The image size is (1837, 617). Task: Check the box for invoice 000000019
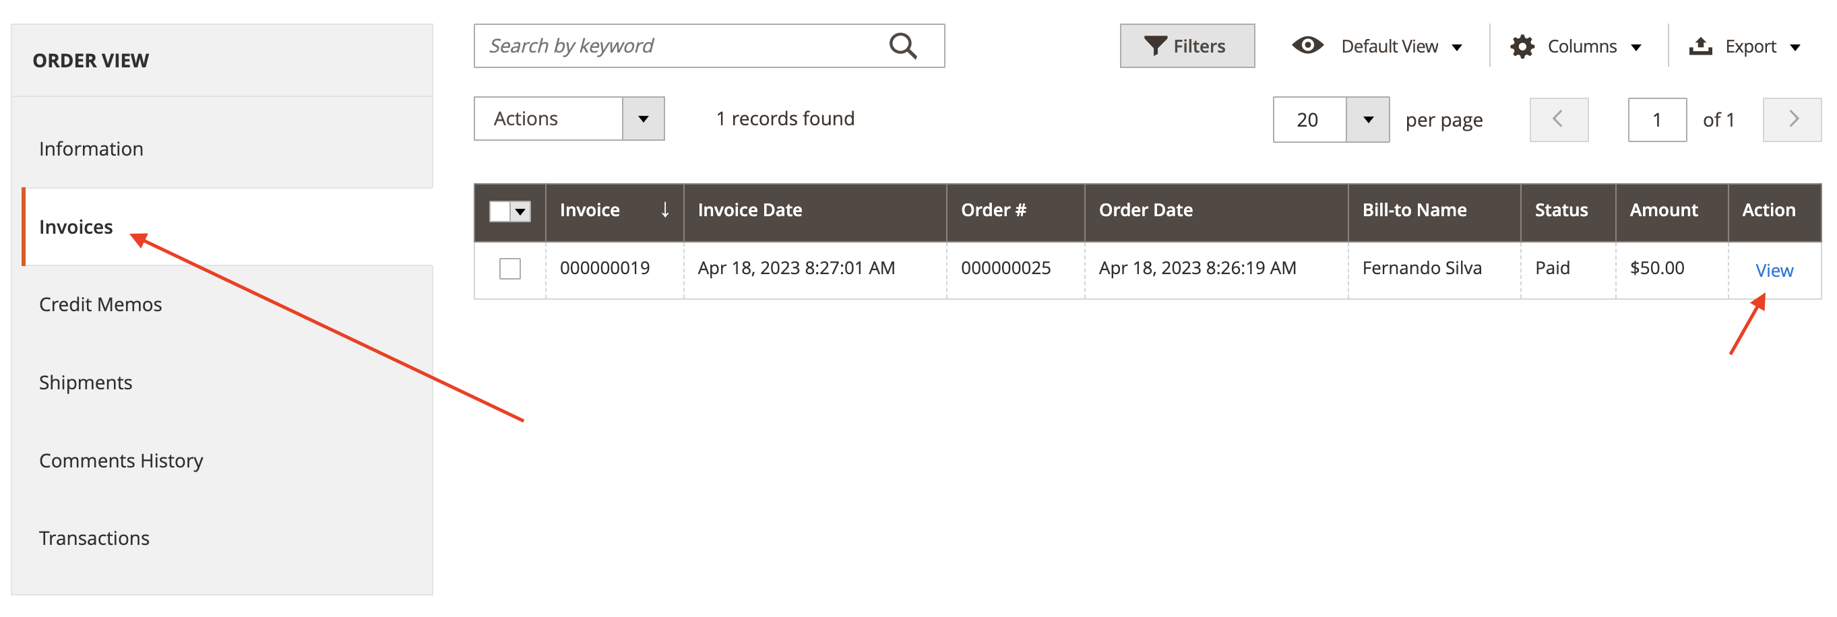(x=510, y=269)
